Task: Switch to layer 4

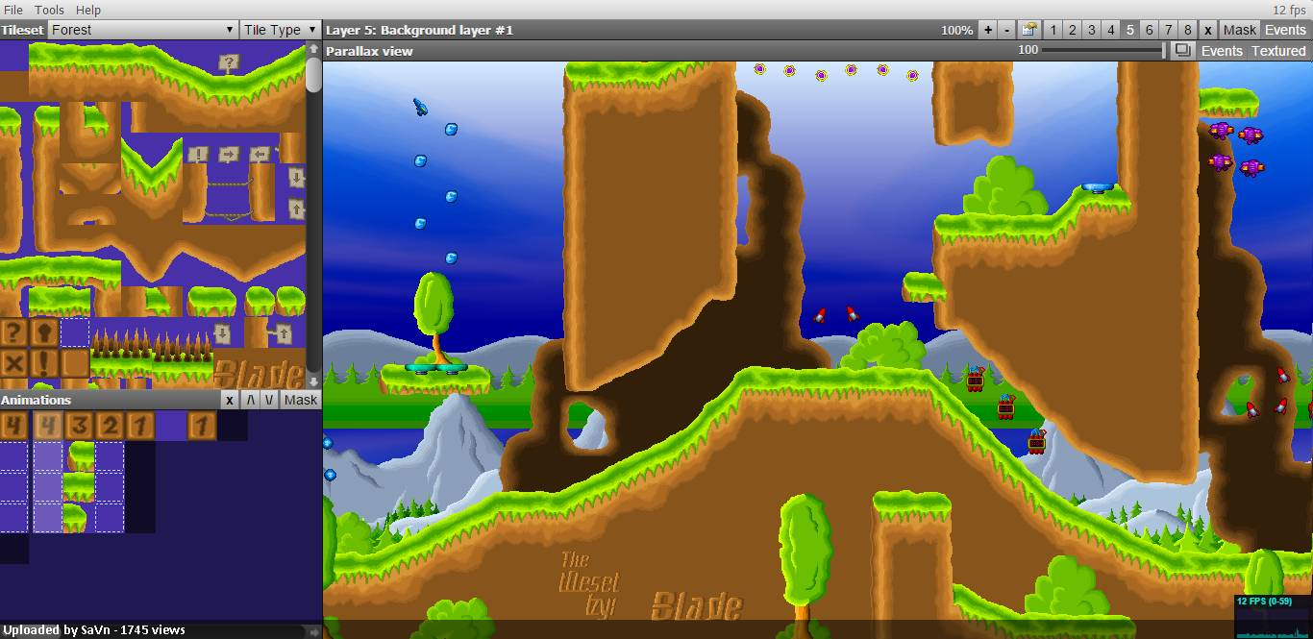Action: (1111, 30)
